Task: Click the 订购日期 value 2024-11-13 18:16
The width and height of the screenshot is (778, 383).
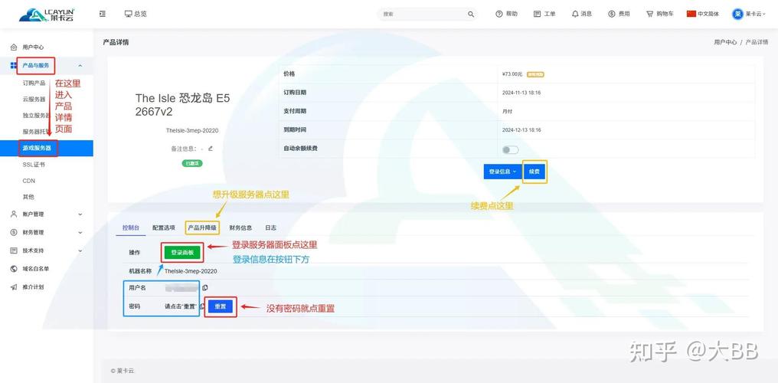Action: [521, 93]
